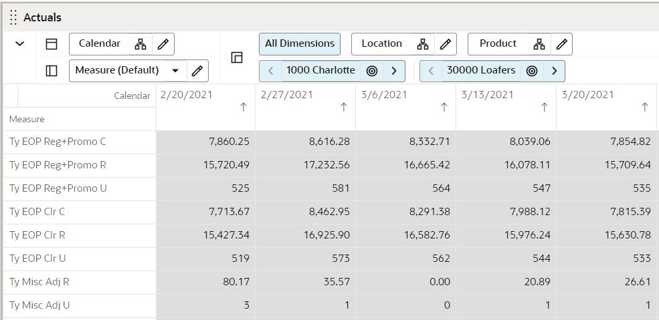Open Product hierarchy icon
Image resolution: width=659 pixels, height=320 pixels.
pos(539,44)
